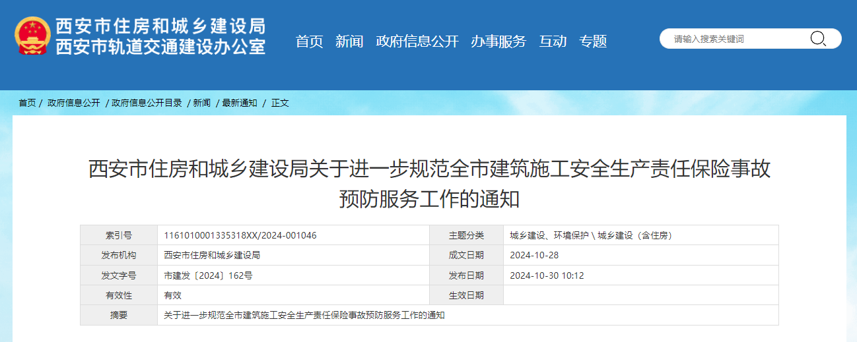857x342 pixels.
Task: Click the index number 11610100013353​18XX/2024-001046
Action: (x=240, y=235)
